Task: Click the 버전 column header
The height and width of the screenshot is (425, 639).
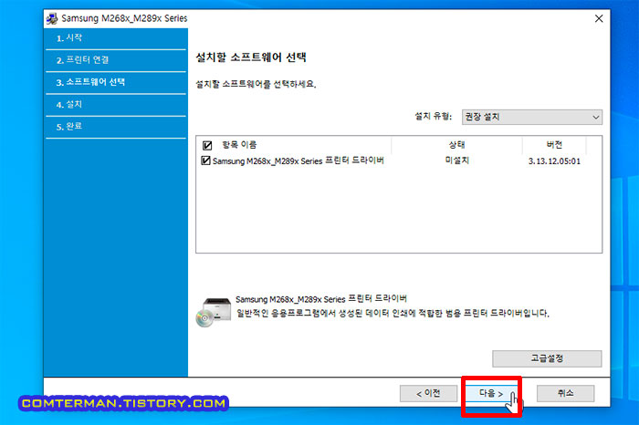Action: click(x=554, y=145)
